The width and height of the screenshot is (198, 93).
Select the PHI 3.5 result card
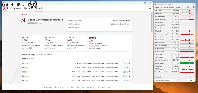[x=31, y=43]
